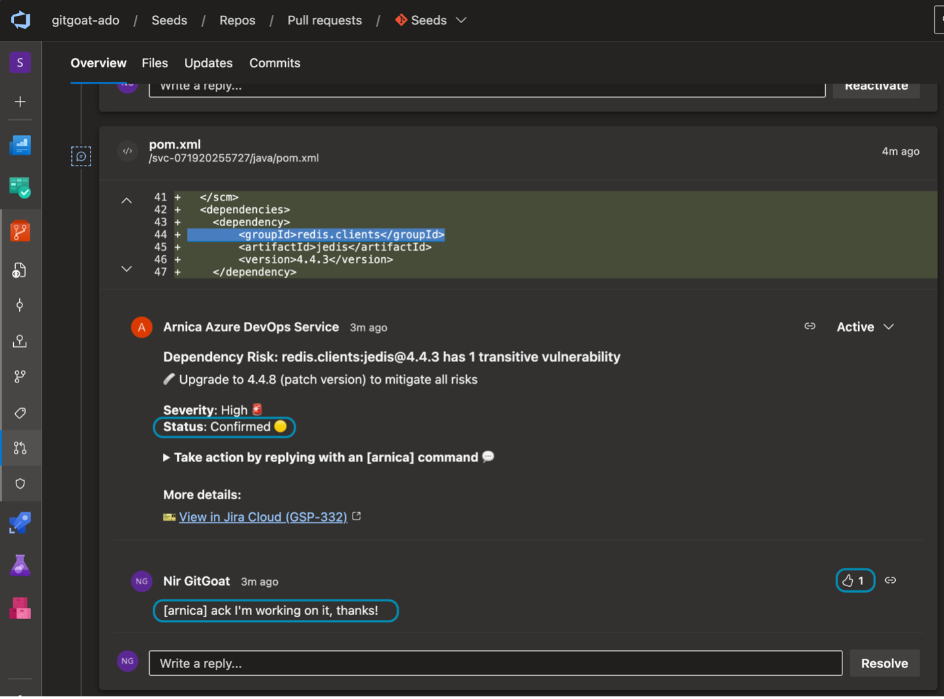Click Nir GitGoat author name
944x699 pixels.
tap(197, 581)
